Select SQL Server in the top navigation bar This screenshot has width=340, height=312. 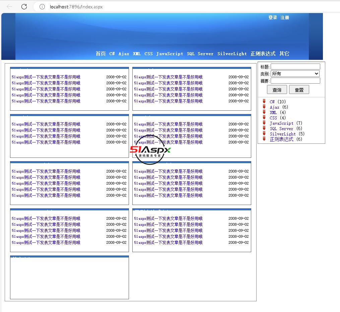pos(200,54)
